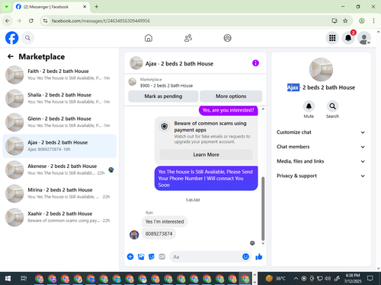Open the Chrome tab search dropdown
Image resolution: width=381 pixels, height=285 pixels.
(7, 7)
